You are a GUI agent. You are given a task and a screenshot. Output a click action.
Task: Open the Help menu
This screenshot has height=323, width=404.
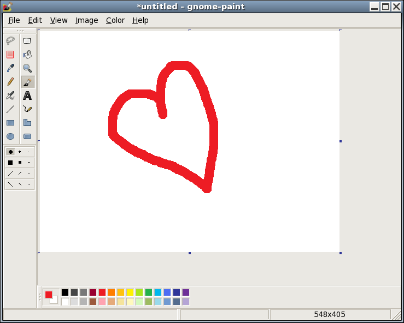pos(140,20)
